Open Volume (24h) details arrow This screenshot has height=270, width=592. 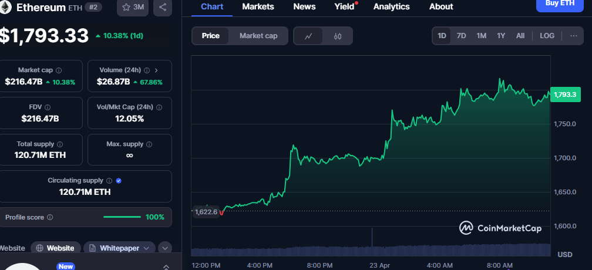tap(156, 70)
